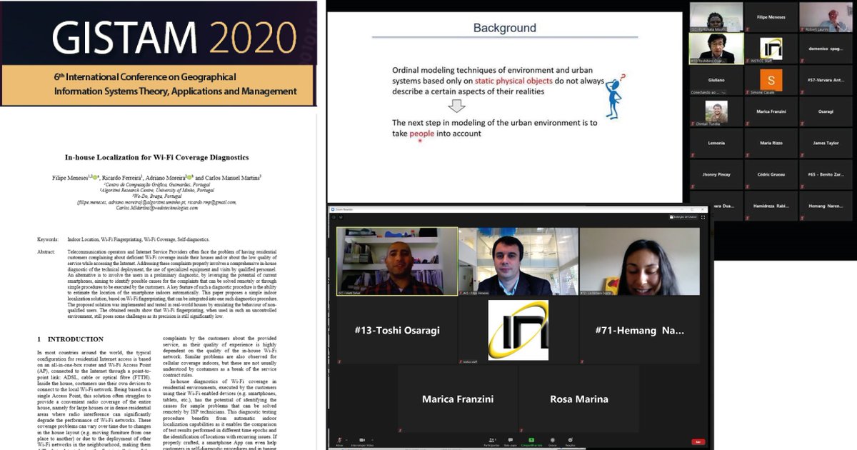Click the camera video icon in Zoom toolbar
The height and width of the screenshot is (450, 857).
click(364, 439)
